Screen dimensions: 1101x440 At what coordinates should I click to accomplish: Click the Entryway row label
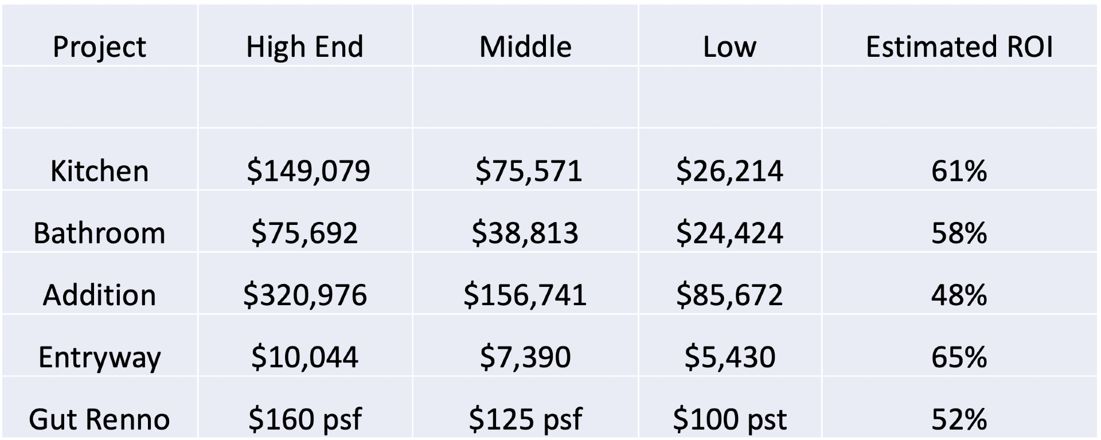99,357
